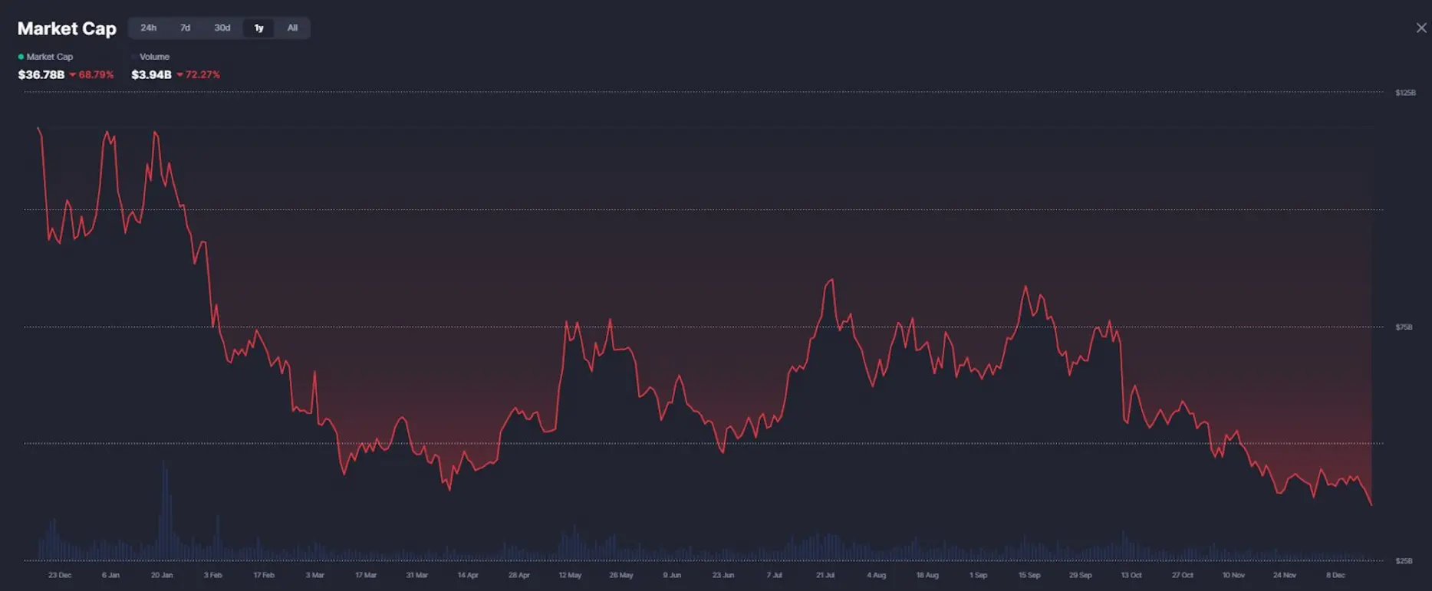Switch chart to All time range
This screenshot has height=591, width=1432.
[x=292, y=28]
